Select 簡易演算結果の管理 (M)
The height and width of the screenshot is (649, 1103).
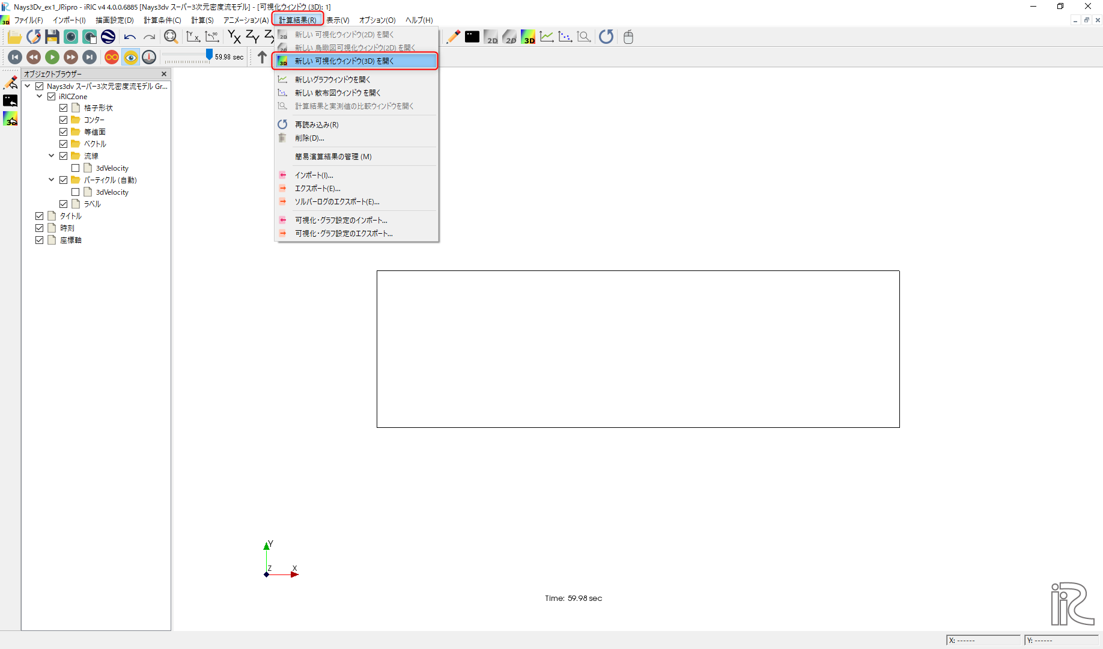[x=356, y=156]
